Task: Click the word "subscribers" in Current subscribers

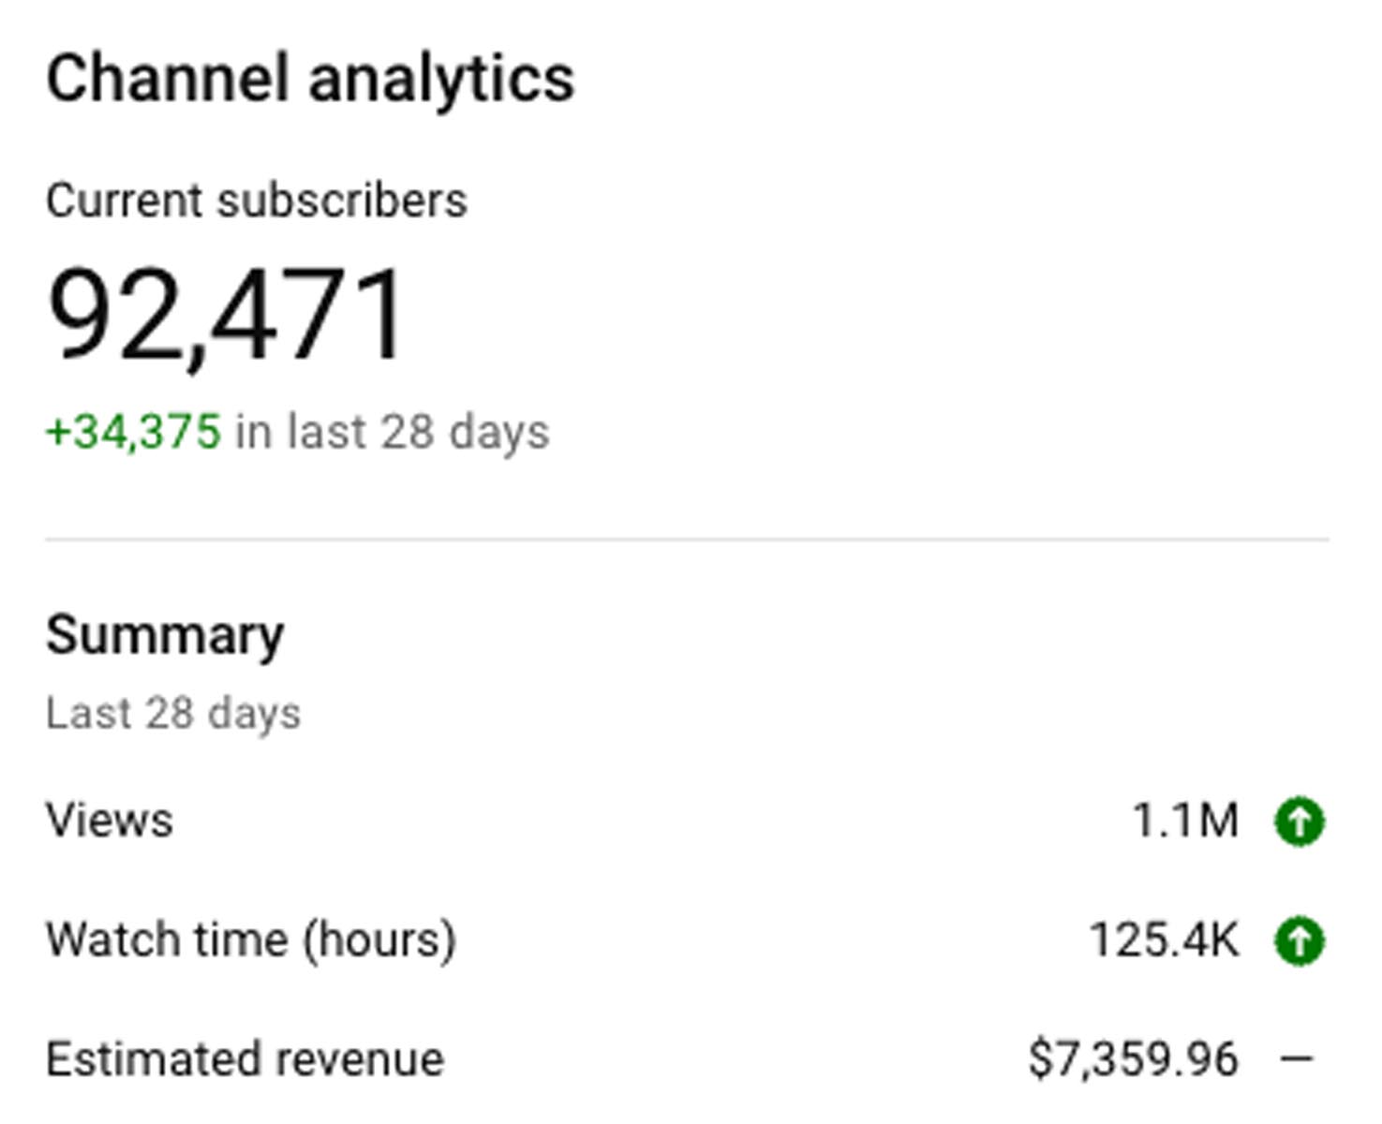Action: 342,200
